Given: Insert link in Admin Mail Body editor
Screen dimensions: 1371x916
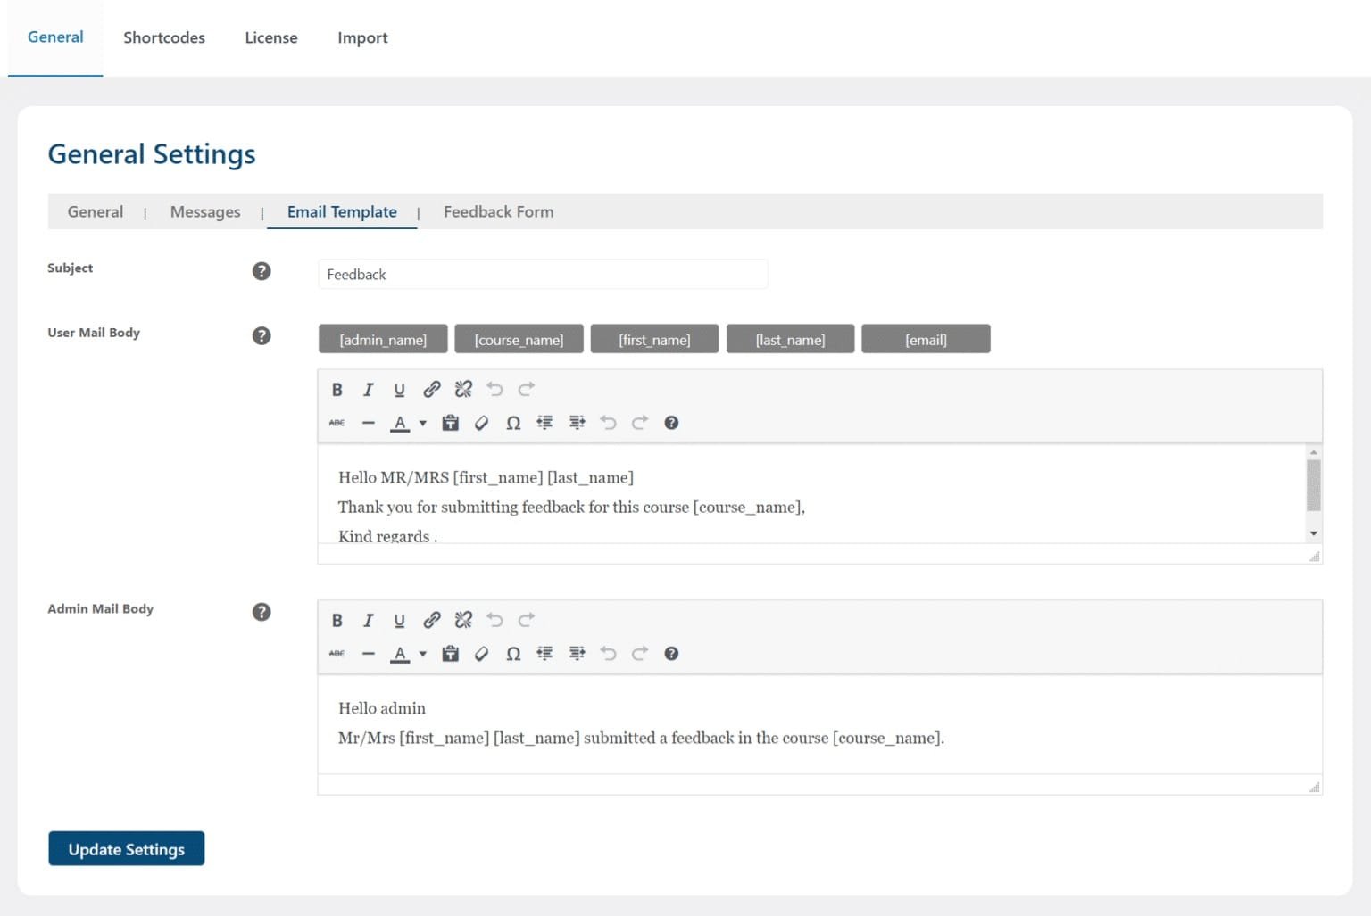Looking at the screenshot, I should coord(432,620).
